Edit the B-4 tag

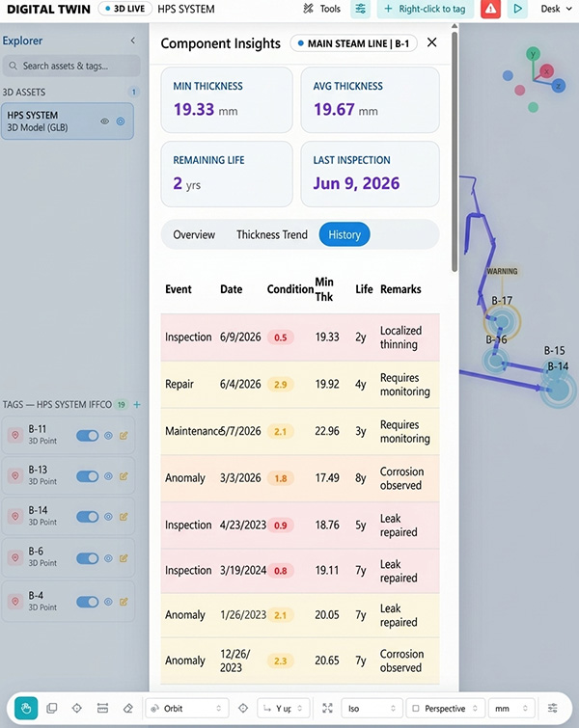(124, 602)
